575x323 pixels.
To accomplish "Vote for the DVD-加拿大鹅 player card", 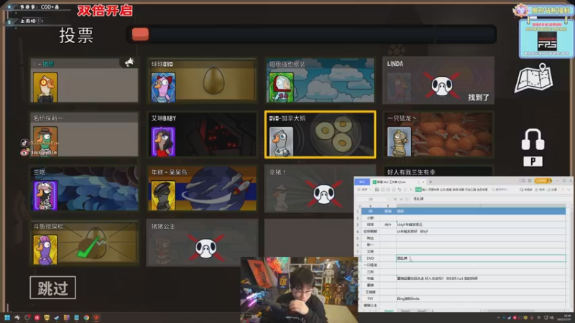I will [x=320, y=134].
